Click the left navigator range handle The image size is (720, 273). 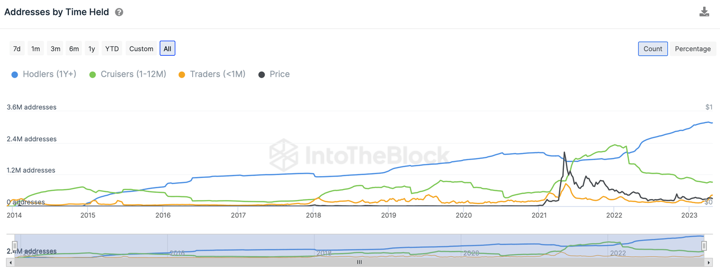coord(15,246)
